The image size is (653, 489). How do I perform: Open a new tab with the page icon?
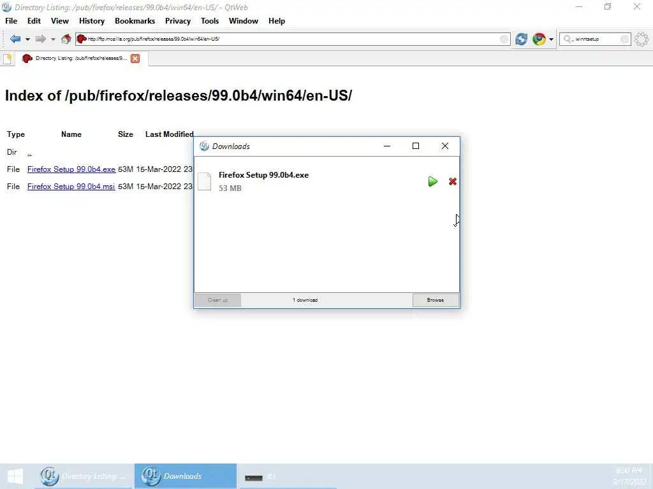(x=7, y=59)
